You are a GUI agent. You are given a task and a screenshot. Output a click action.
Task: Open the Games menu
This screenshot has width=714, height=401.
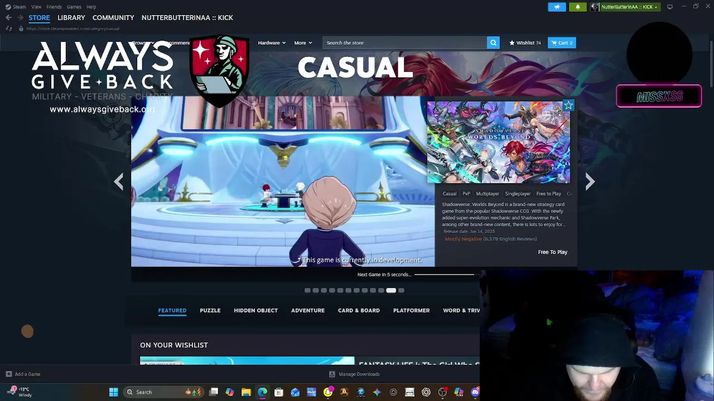74,7
